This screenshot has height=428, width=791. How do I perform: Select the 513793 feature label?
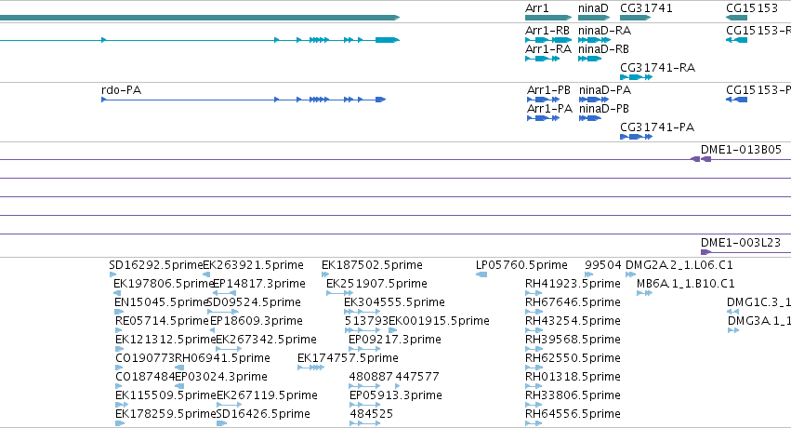[367, 321]
